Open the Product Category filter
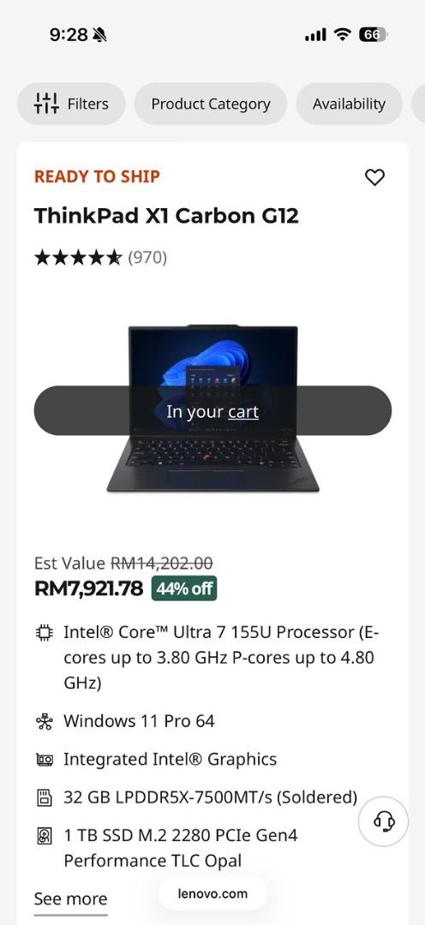The image size is (425, 925). [211, 104]
